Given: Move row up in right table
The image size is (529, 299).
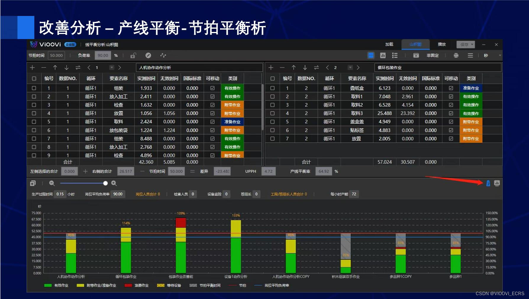Looking at the screenshot, I should point(293,68).
